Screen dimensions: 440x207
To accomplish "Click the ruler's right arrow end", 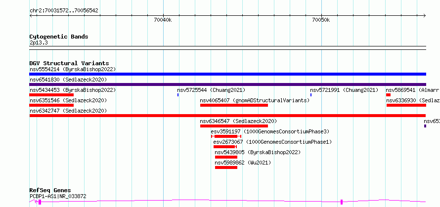I will click(425, 16).
